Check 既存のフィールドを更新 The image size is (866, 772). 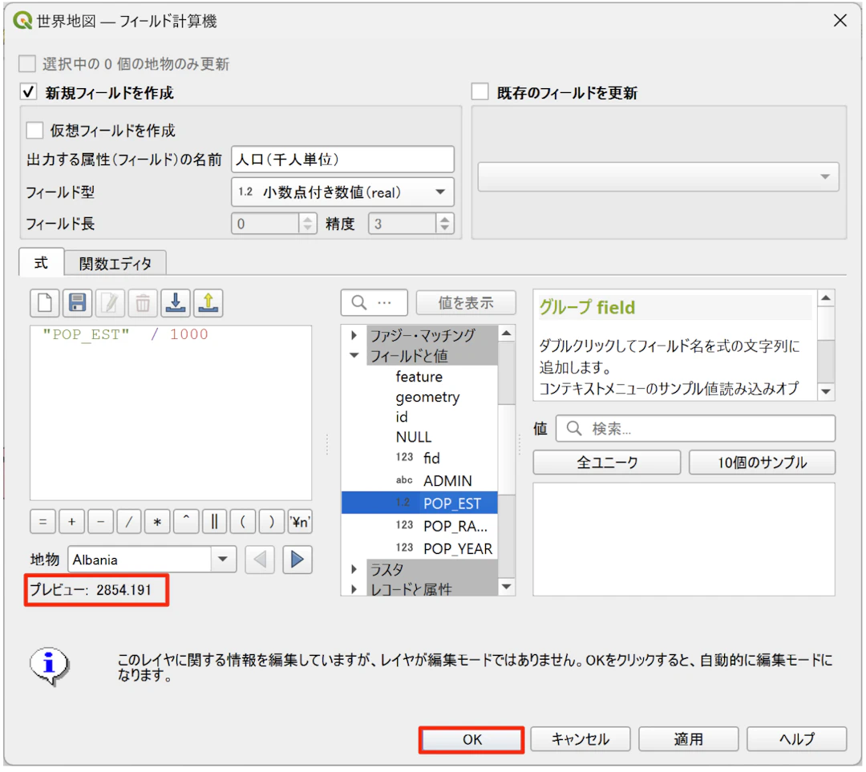click(x=480, y=91)
